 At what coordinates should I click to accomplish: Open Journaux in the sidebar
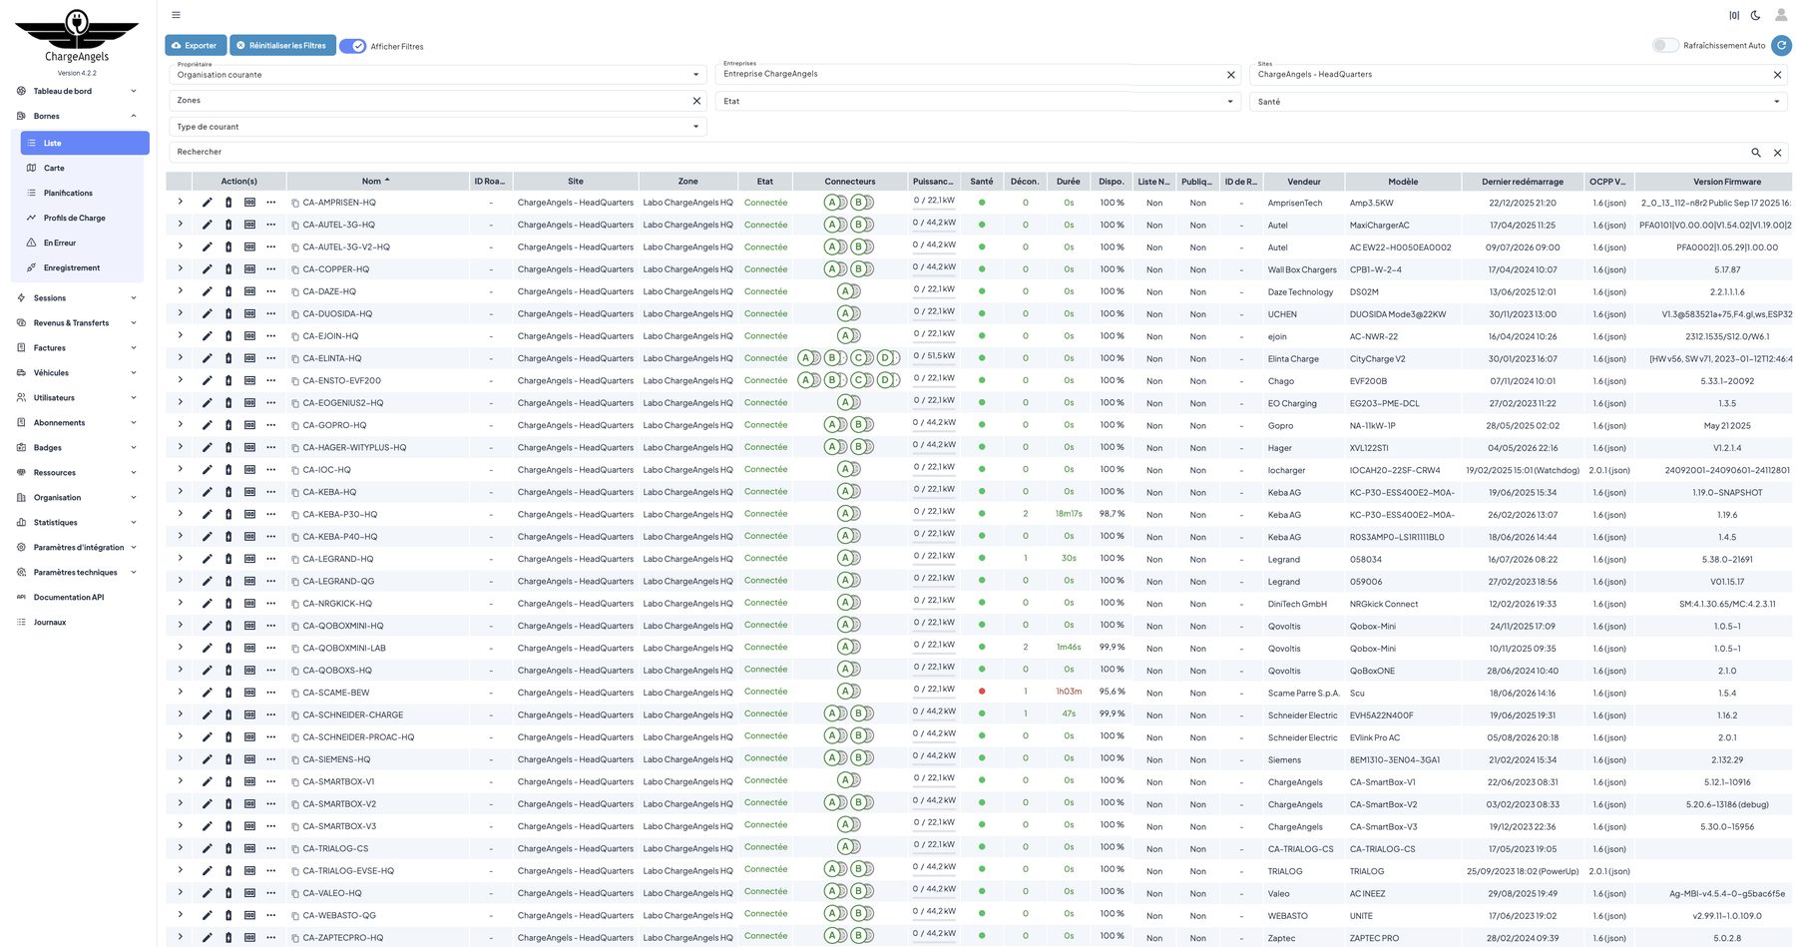[x=77, y=622]
